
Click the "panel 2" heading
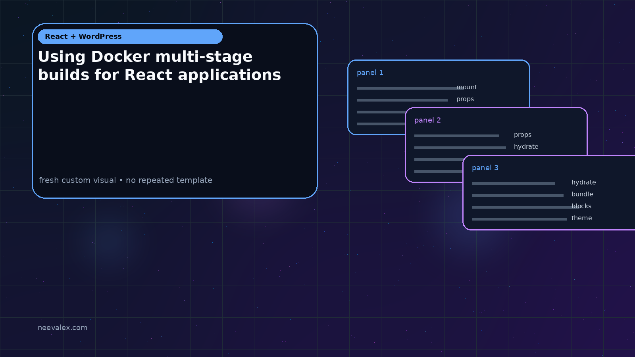pyautogui.click(x=427, y=120)
